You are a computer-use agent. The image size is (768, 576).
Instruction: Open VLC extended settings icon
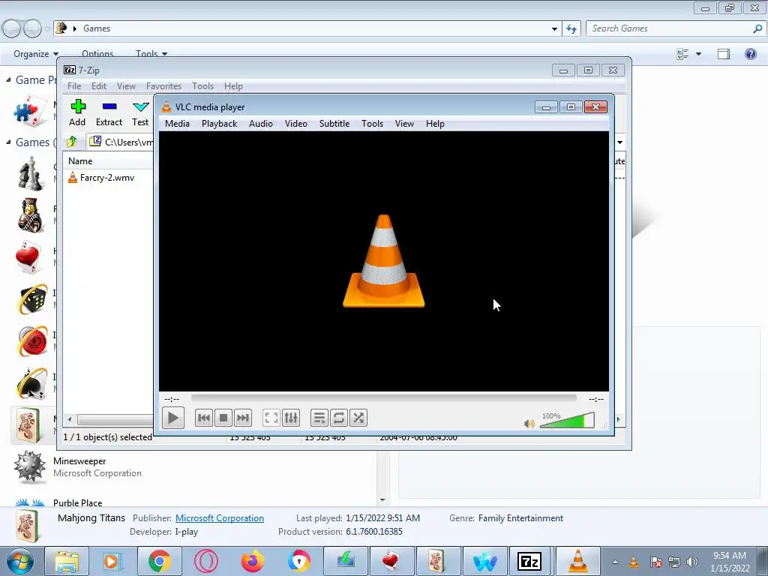pos(291,418)
